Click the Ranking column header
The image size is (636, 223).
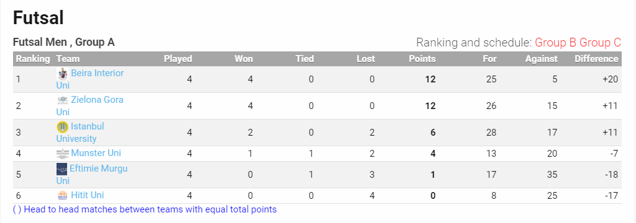(33, 59)
